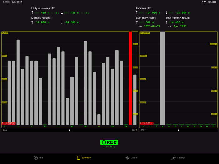Select the red bar for day 29
The width and height of the screenshot is (219, 164).
click(x=130, y=78)
